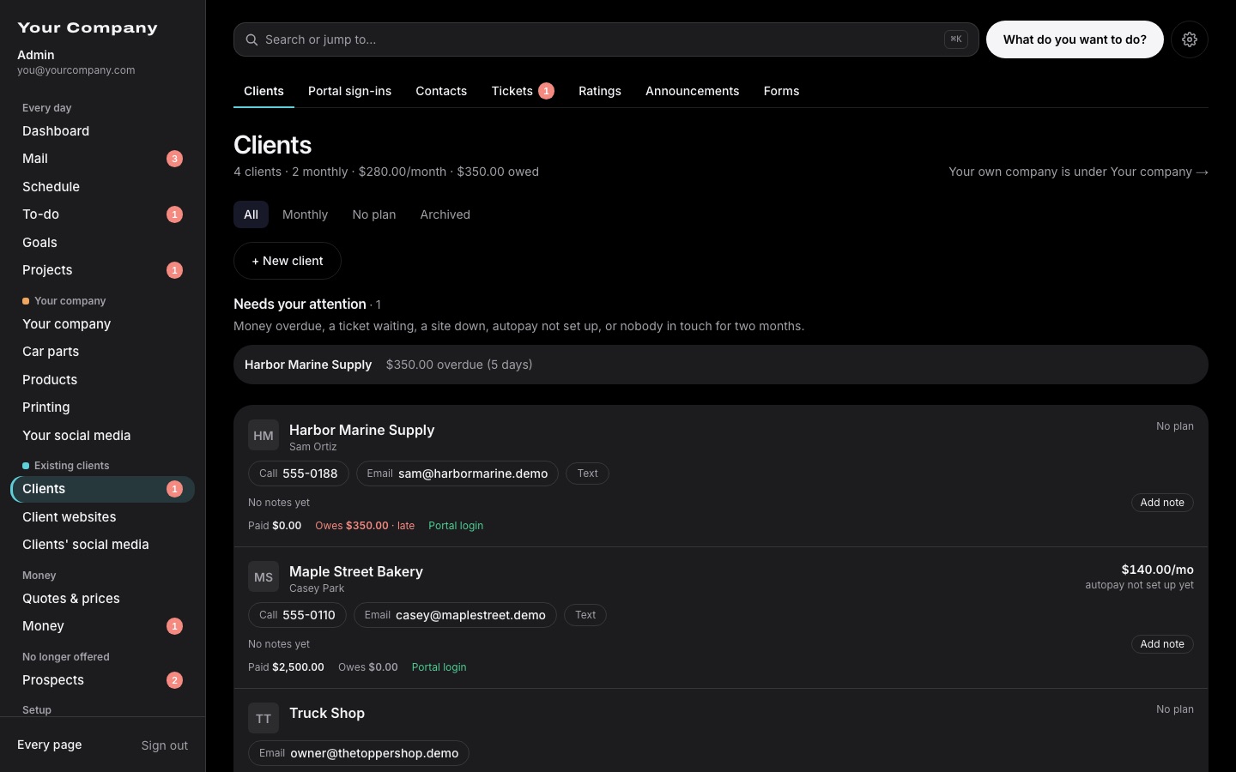
Task: Create a client with New client button
Action: 288,261
